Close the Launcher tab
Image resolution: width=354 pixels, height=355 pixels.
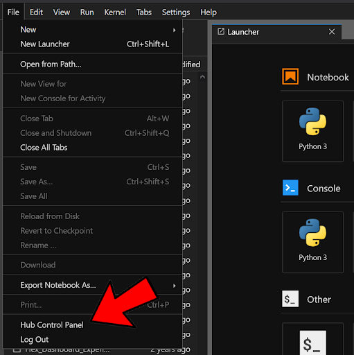point(332,32)
